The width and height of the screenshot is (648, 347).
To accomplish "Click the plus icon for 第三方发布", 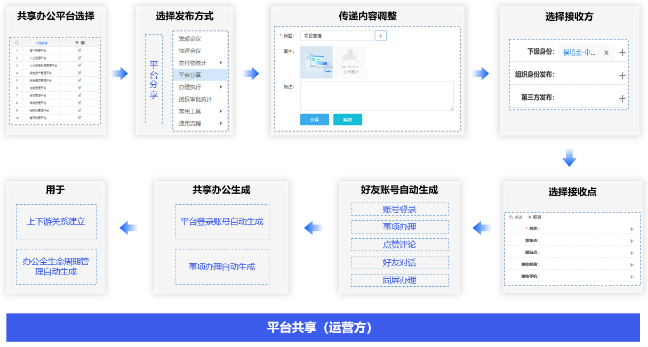I will [622, 98].
